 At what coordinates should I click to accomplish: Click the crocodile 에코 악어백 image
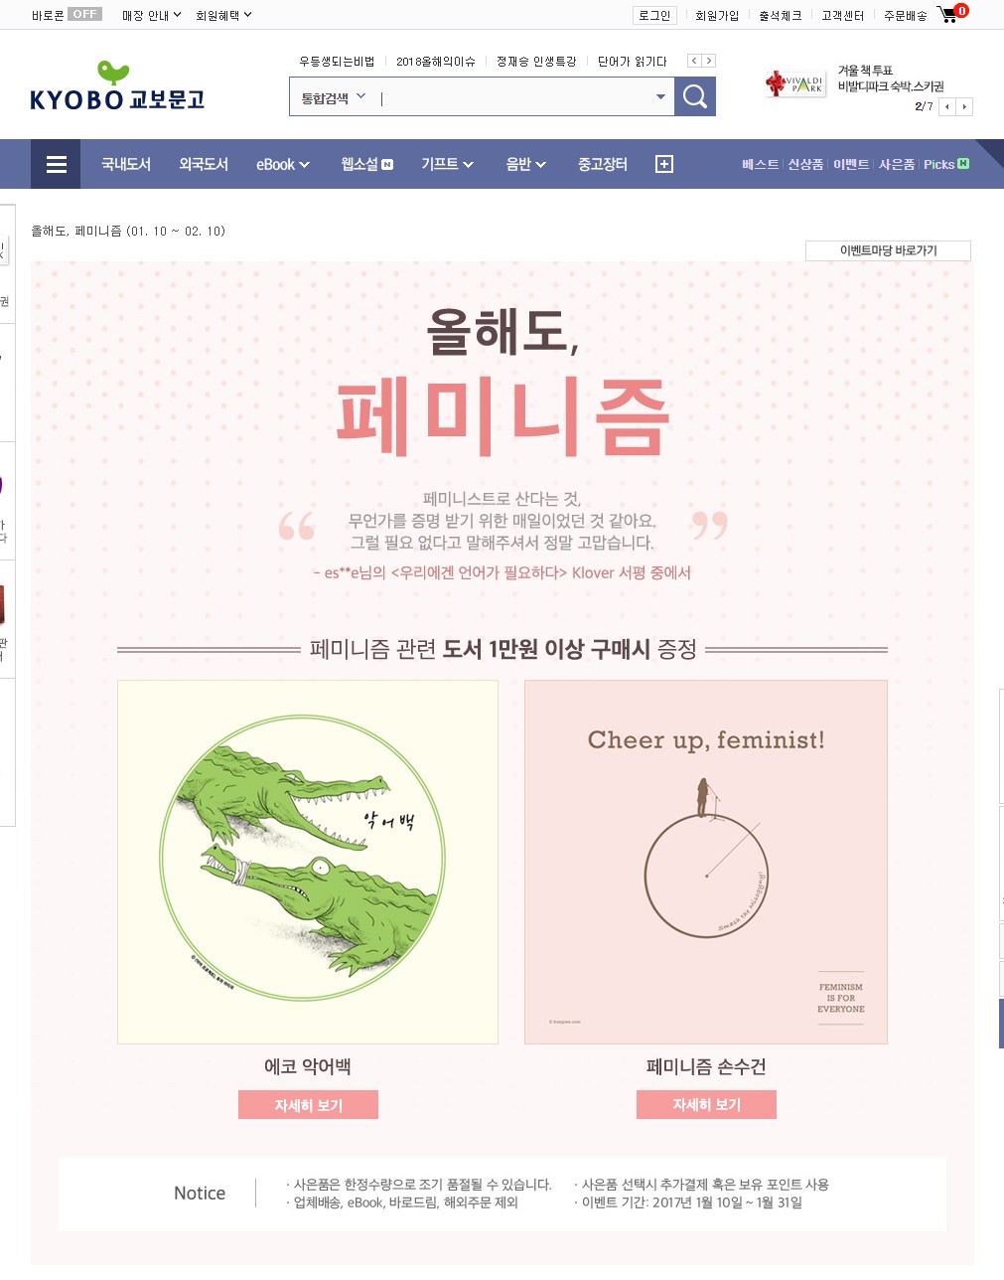(x=308, y=862)
